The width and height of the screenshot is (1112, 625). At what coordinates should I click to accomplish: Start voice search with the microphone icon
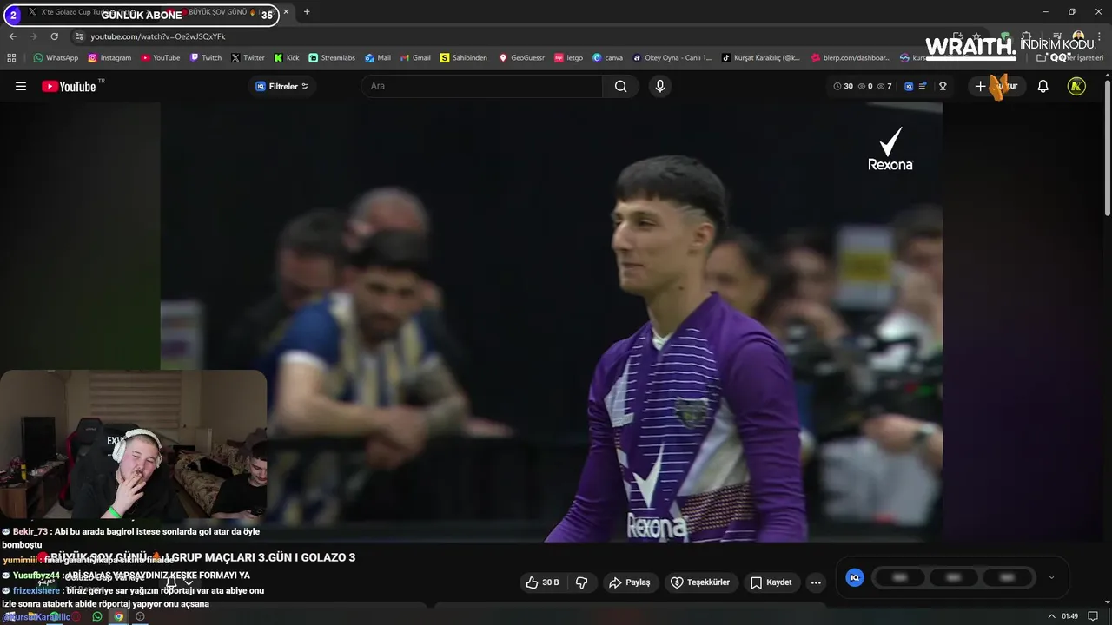[x=659, y=86]
